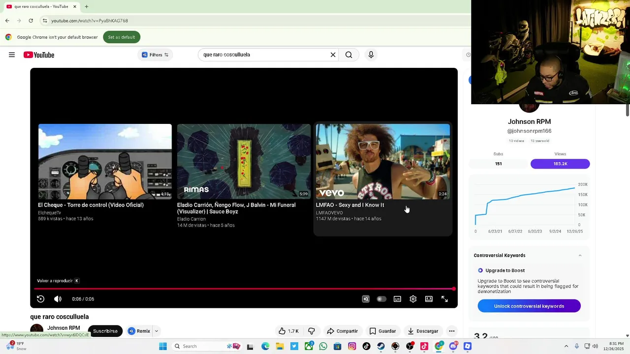Open the player settings gear

[x=413, y=299]
